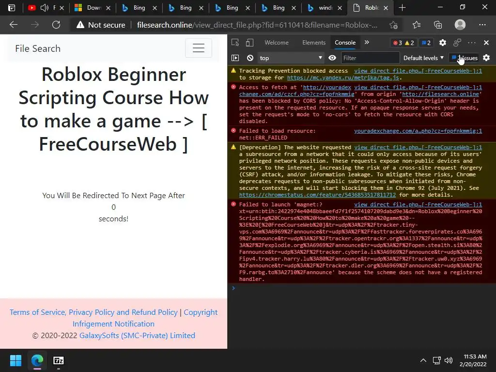Viewport: 496px width, 372px height.
Task: Open the Welcome tab in DevTools
Action: pyautogui.click(x=277, y=43)
